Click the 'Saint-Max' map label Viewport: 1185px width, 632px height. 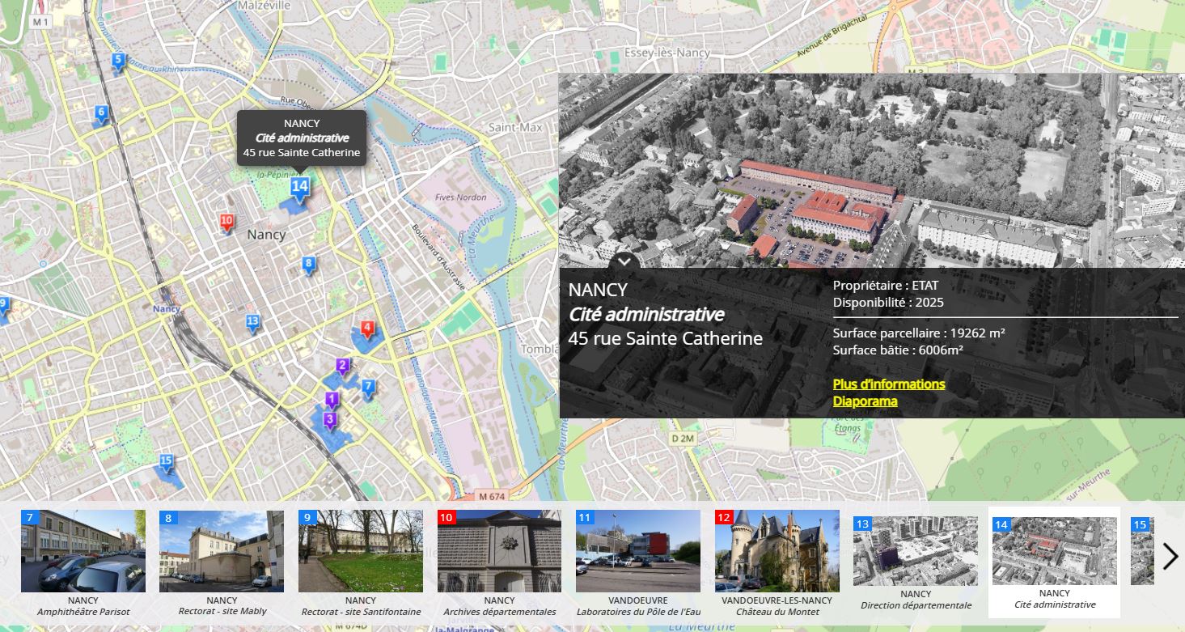[515, 128]
